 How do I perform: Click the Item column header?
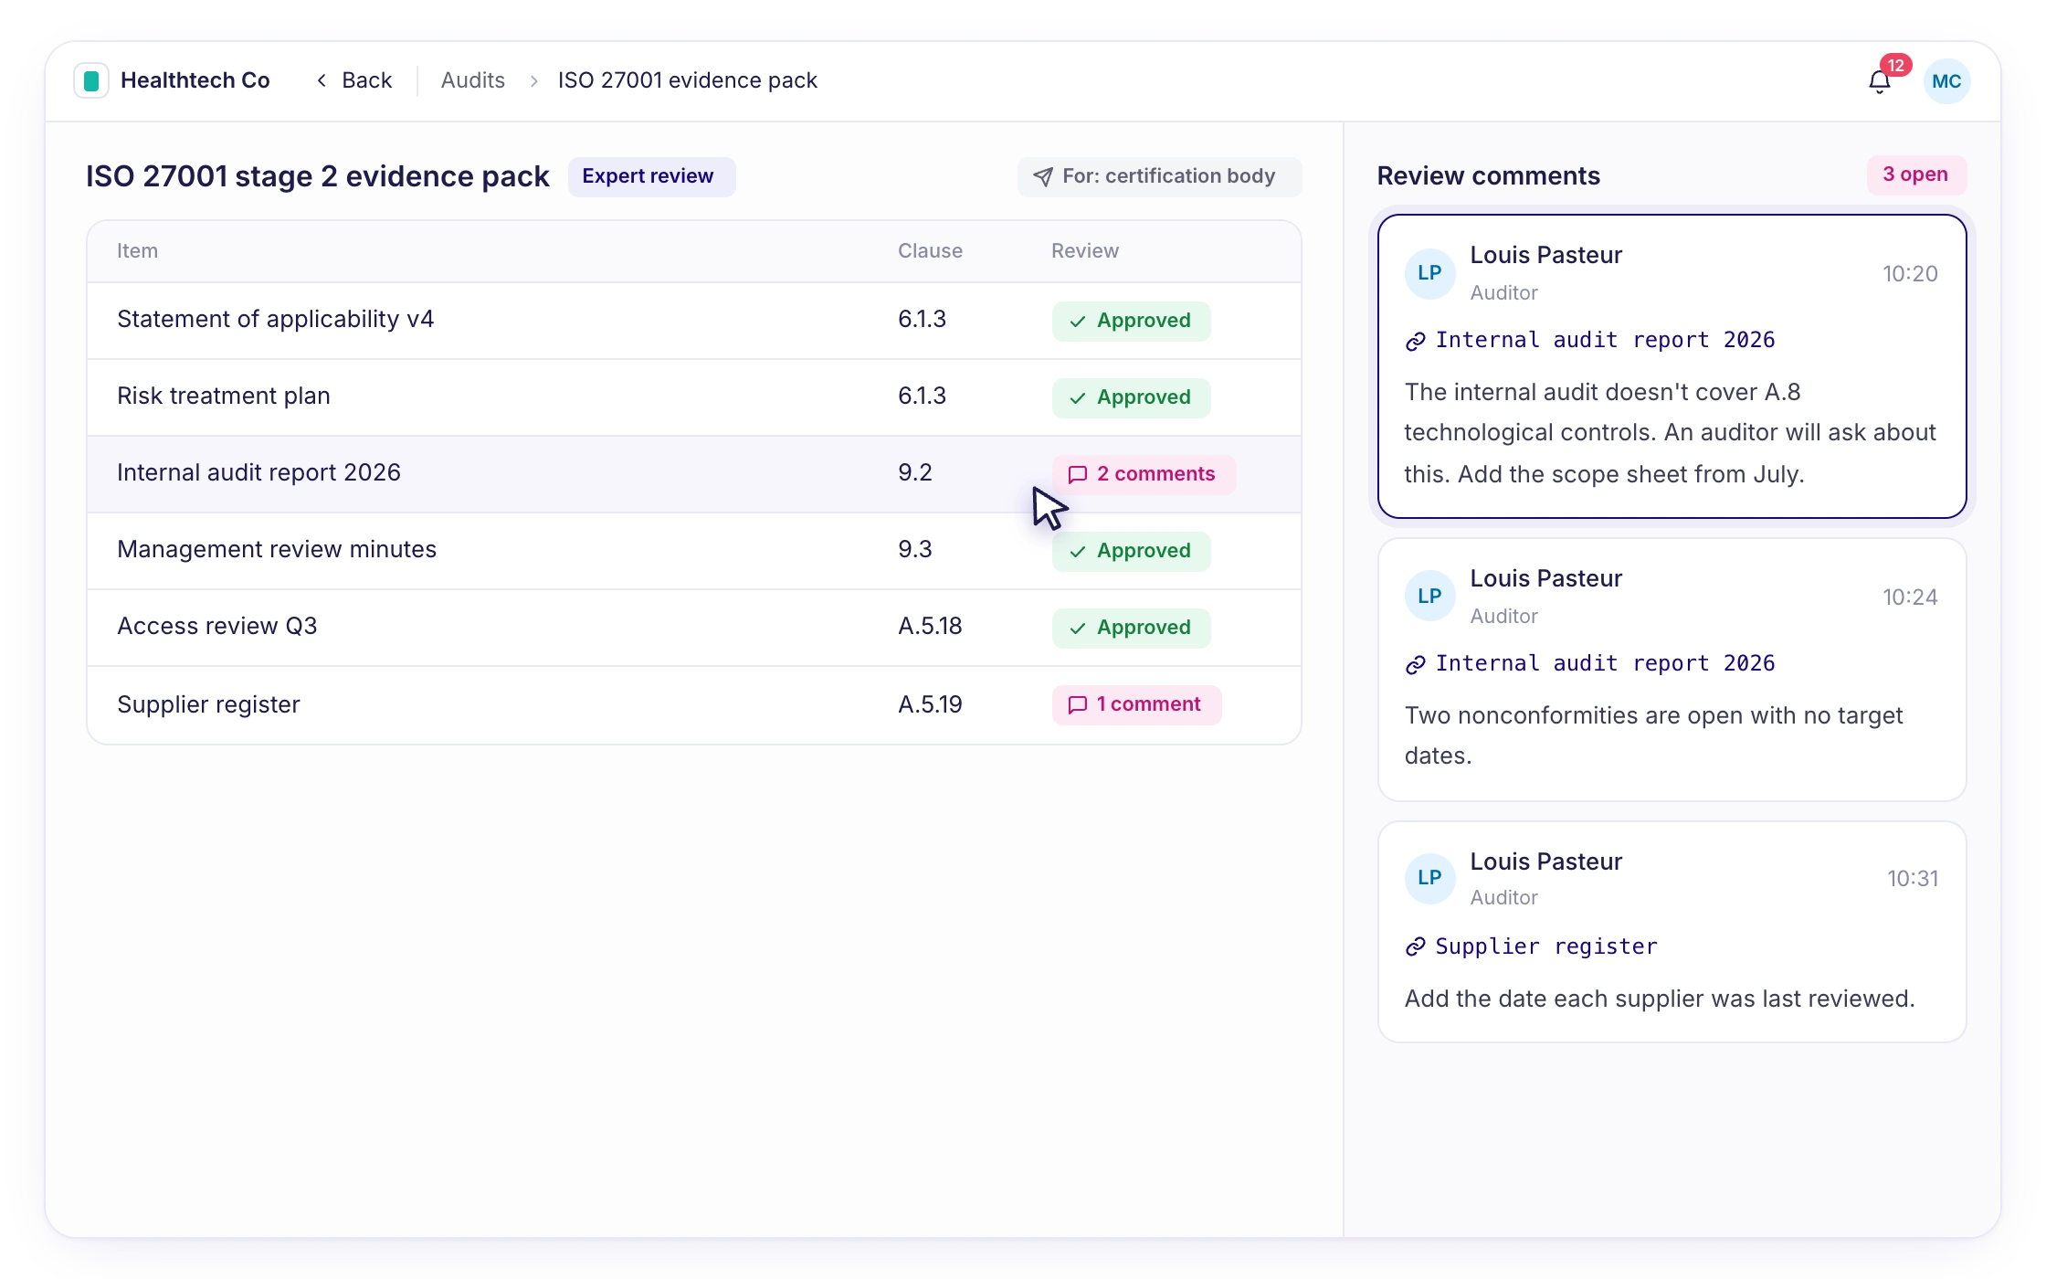point(137,251)
